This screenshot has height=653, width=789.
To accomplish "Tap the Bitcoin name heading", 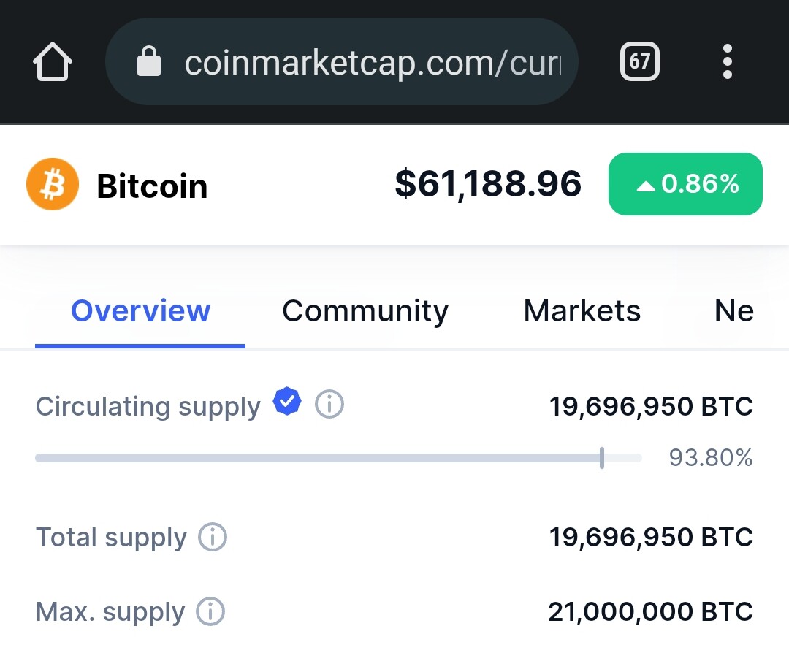I will 152,186.
